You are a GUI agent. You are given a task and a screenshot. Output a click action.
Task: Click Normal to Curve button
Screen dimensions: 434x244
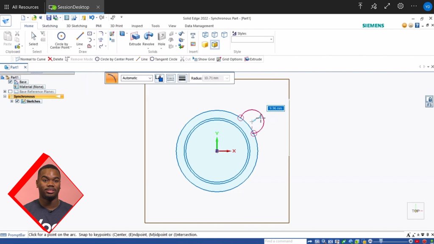pyautogui.click(x=31, y=59)
